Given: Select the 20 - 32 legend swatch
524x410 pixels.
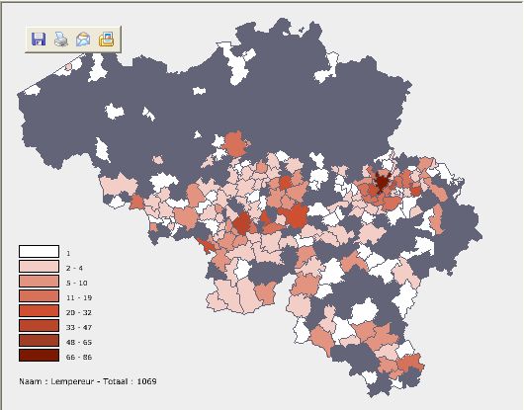Looking at the screenshot, I should [x=40, y=311].
